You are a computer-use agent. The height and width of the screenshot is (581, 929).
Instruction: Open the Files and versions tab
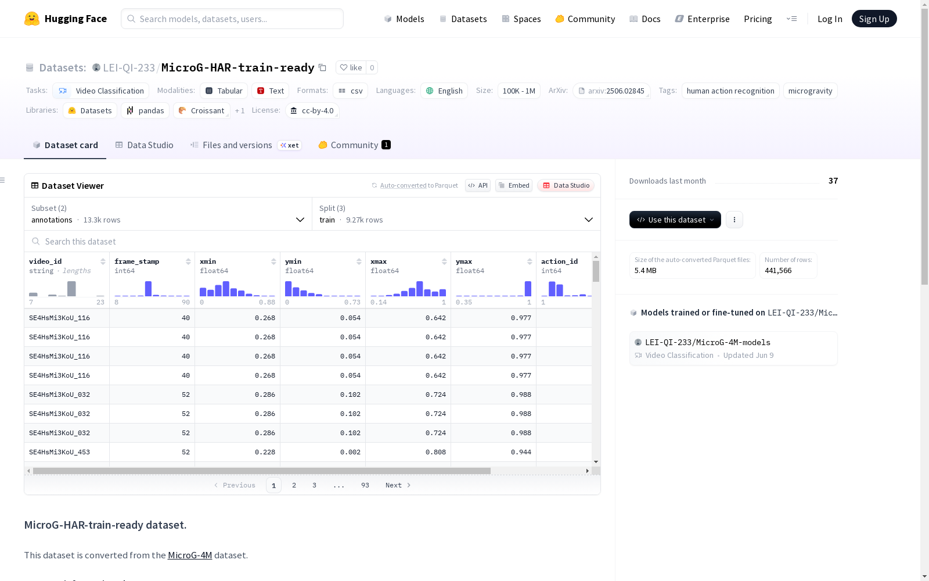(x=246, y=145)
